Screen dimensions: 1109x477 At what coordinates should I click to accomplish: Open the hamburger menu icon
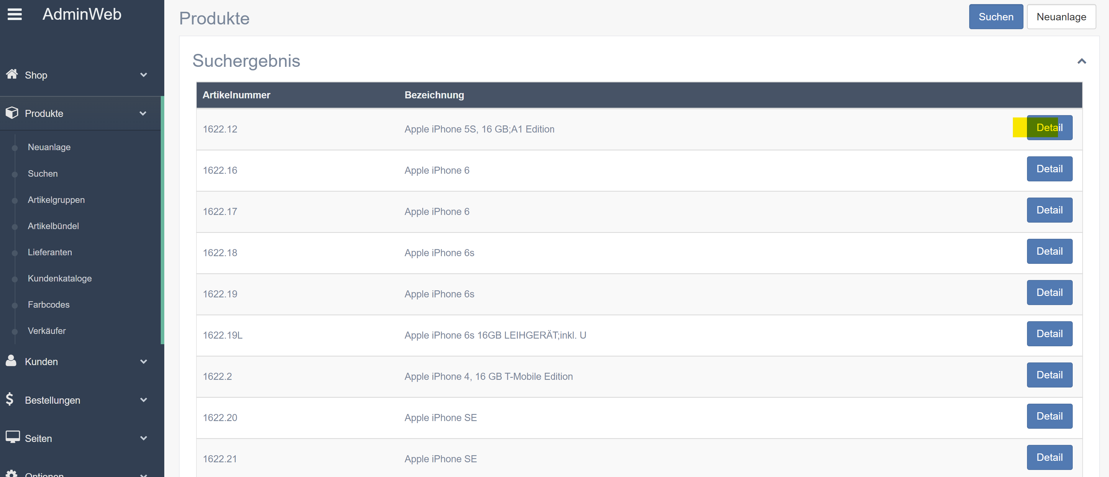15,15
